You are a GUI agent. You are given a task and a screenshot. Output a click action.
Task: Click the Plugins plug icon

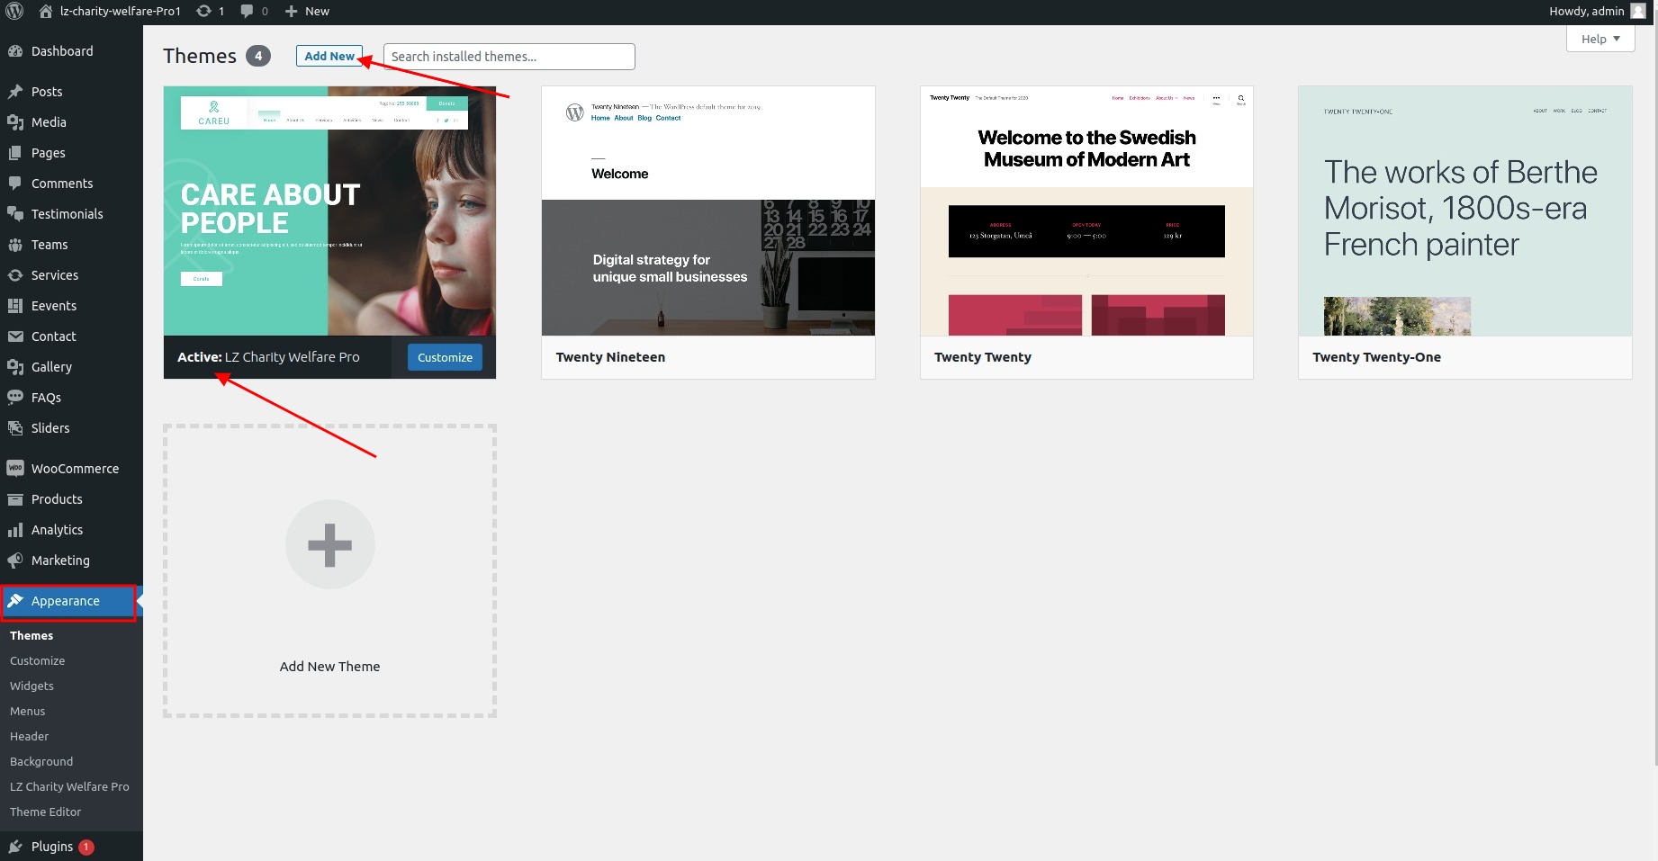click(x=15, y=847)
